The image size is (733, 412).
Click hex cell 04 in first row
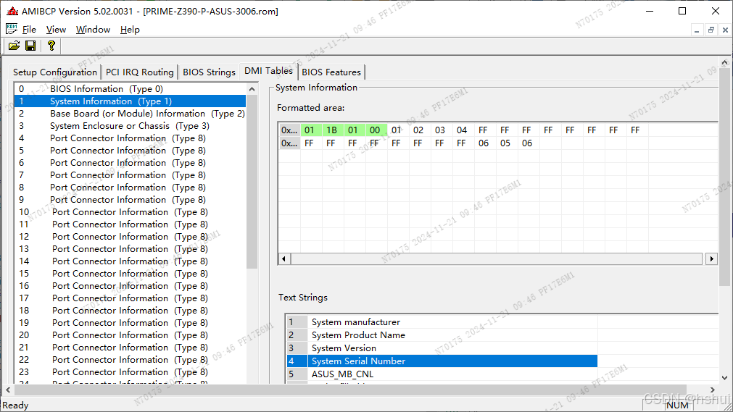(x=462, y=130)
